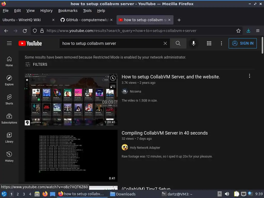Click Holy Network Adapter avatar
Image resolution: width=264 pixels, height=198 pixels.
click(x=125, y=147)
